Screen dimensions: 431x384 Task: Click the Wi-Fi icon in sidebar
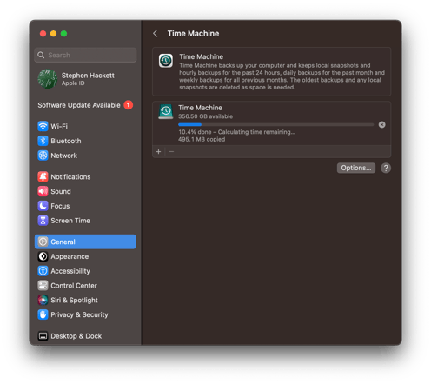(x=43, y=126)
